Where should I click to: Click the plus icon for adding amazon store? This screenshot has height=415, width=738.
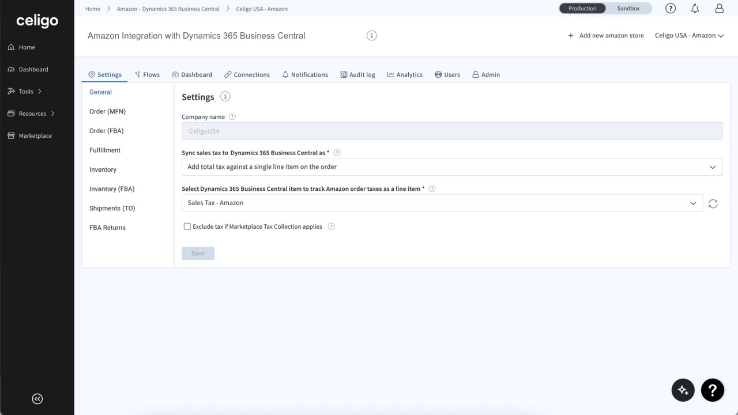[571, 36]
